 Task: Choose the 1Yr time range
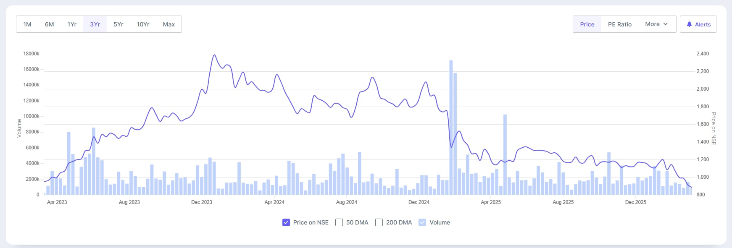(x=72, y=24)
